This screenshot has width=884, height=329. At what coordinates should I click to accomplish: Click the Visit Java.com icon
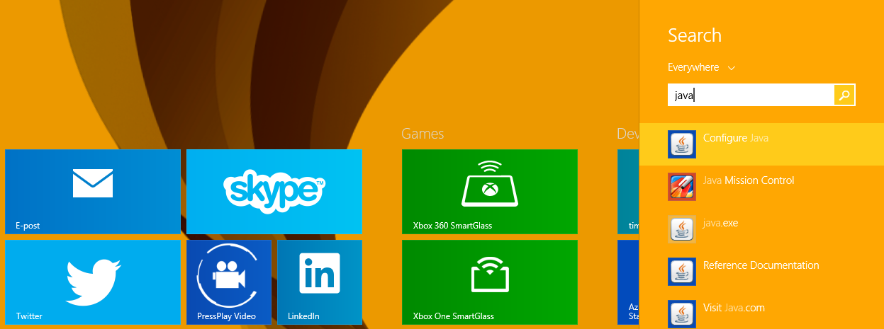682,314
